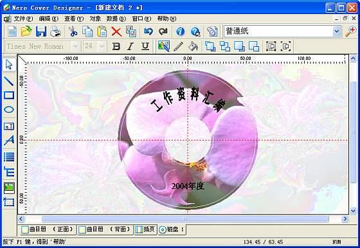Select the arrow pointer tool
360x248 pixels.
(x=9, y=64)
